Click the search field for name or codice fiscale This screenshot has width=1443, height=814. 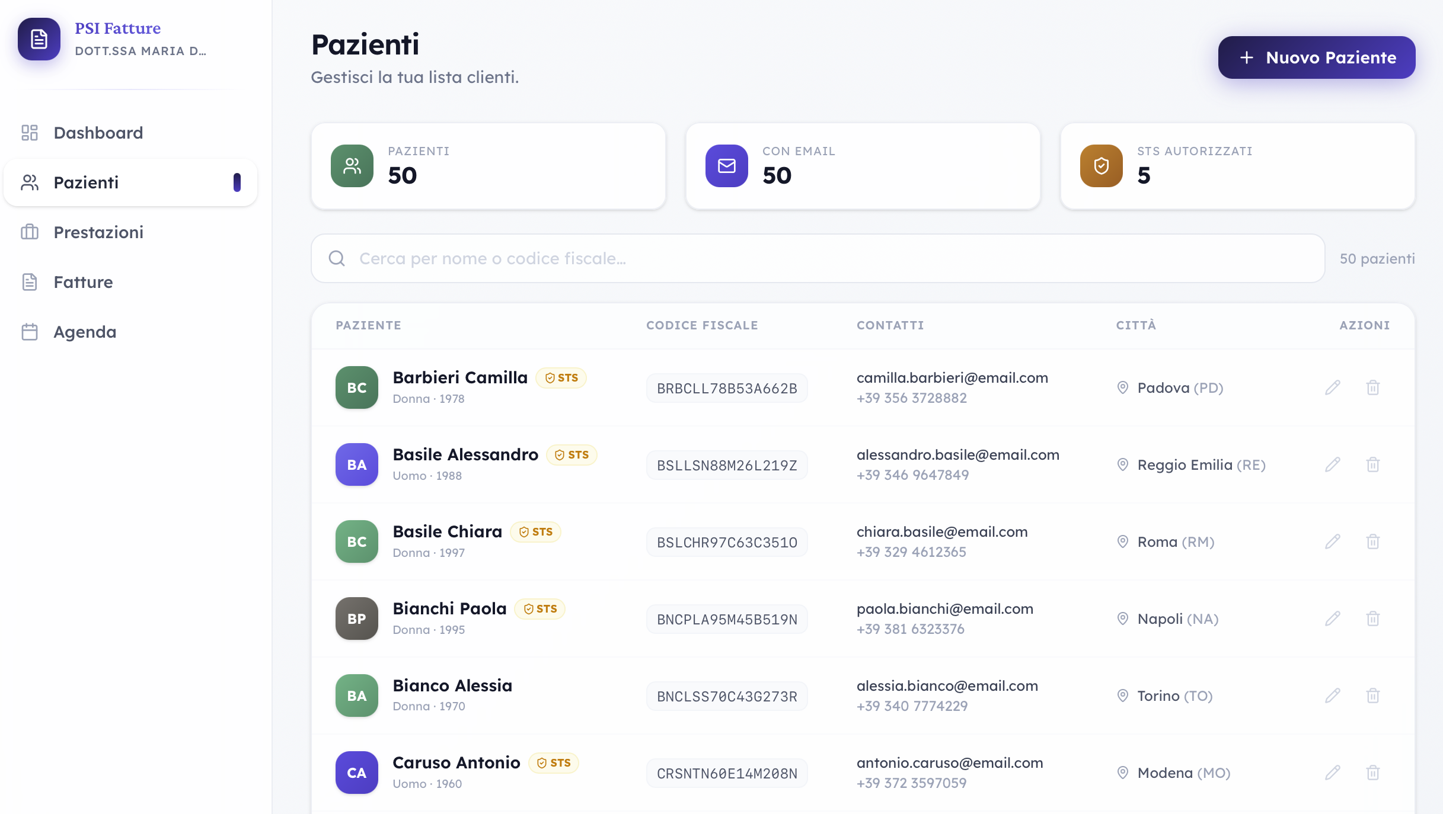(818, 258)
